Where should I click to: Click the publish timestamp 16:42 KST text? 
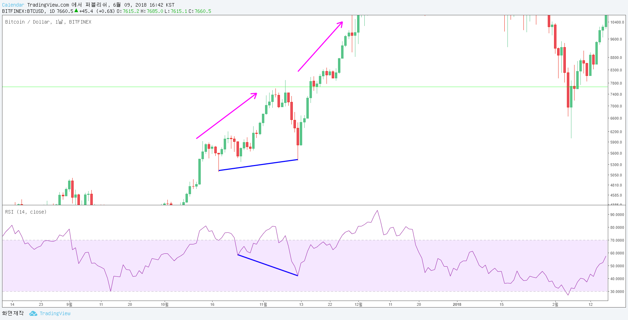coord(162,5)
